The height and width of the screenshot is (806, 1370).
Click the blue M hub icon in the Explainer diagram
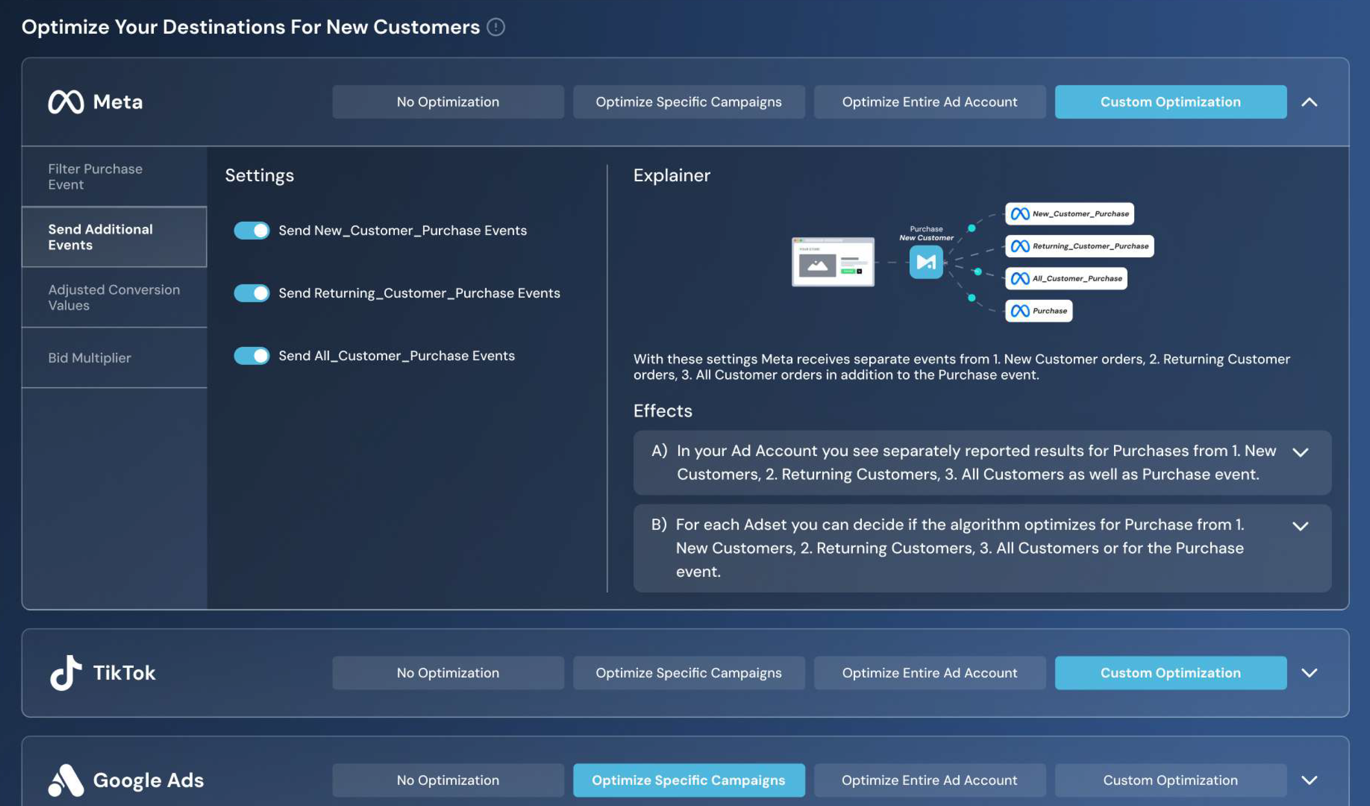[926, 262]
